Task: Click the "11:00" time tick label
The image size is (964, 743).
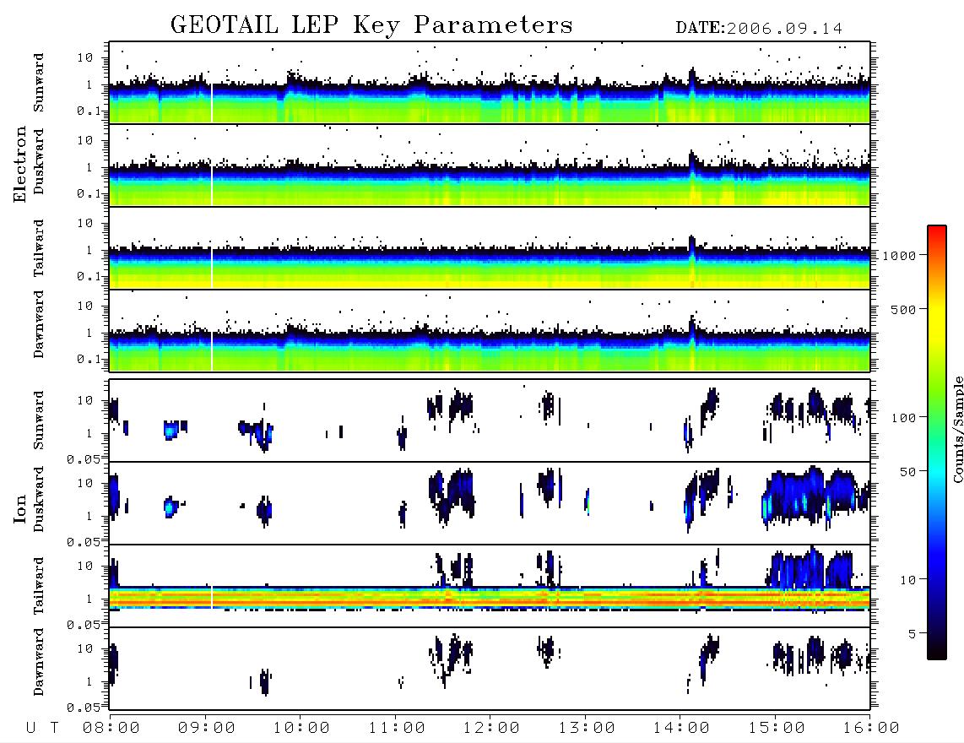Action: coord(397,729)
